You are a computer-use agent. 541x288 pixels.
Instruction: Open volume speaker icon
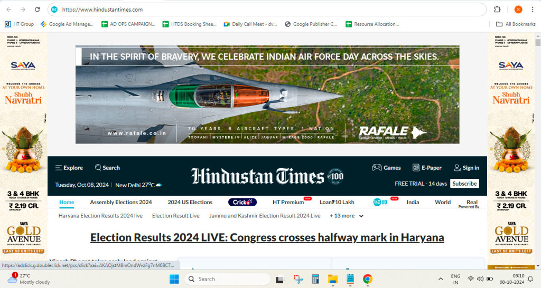click(480, 279)
